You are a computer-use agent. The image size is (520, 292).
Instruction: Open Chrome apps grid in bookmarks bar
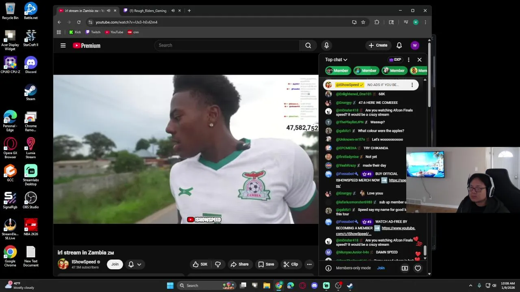click(x=59, y=32)
